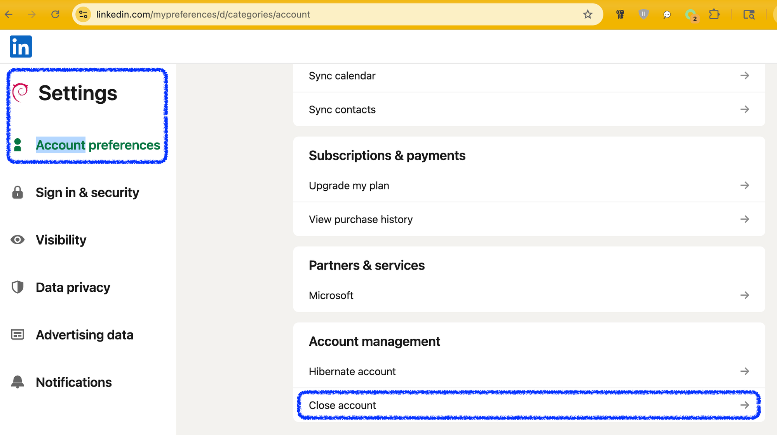Click the LinkedIn logo

click(21, 47)
